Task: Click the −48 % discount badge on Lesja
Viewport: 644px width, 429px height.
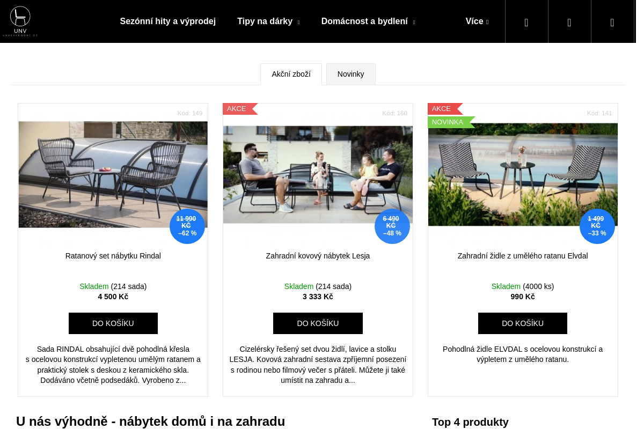Action: [x=392, y=226]
